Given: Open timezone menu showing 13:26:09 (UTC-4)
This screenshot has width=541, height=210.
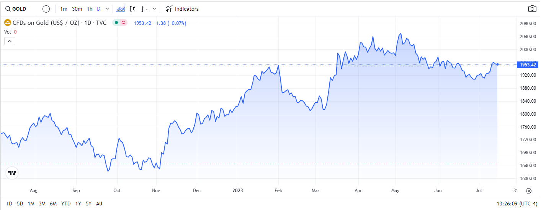Looking at the screenshot, I should pyautogui.click(x=517, y=204).
